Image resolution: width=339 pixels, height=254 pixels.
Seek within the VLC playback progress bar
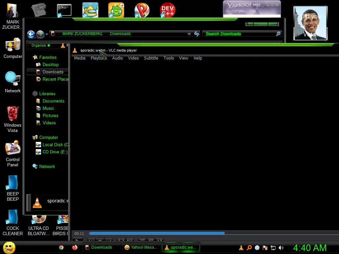214,233
